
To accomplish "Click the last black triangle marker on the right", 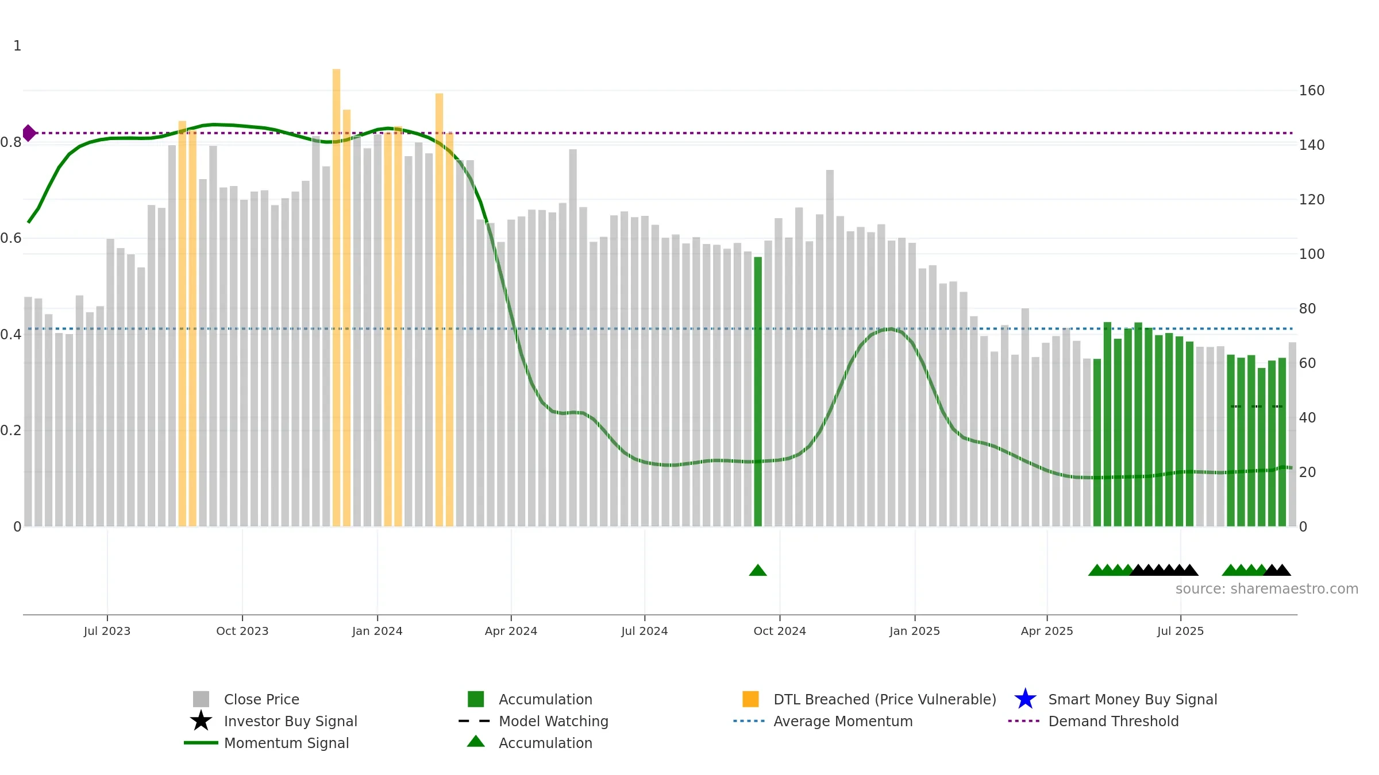I will [x=1282, y=570].
